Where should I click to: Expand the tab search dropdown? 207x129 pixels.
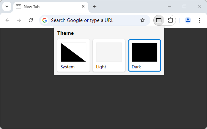point(7,6)
